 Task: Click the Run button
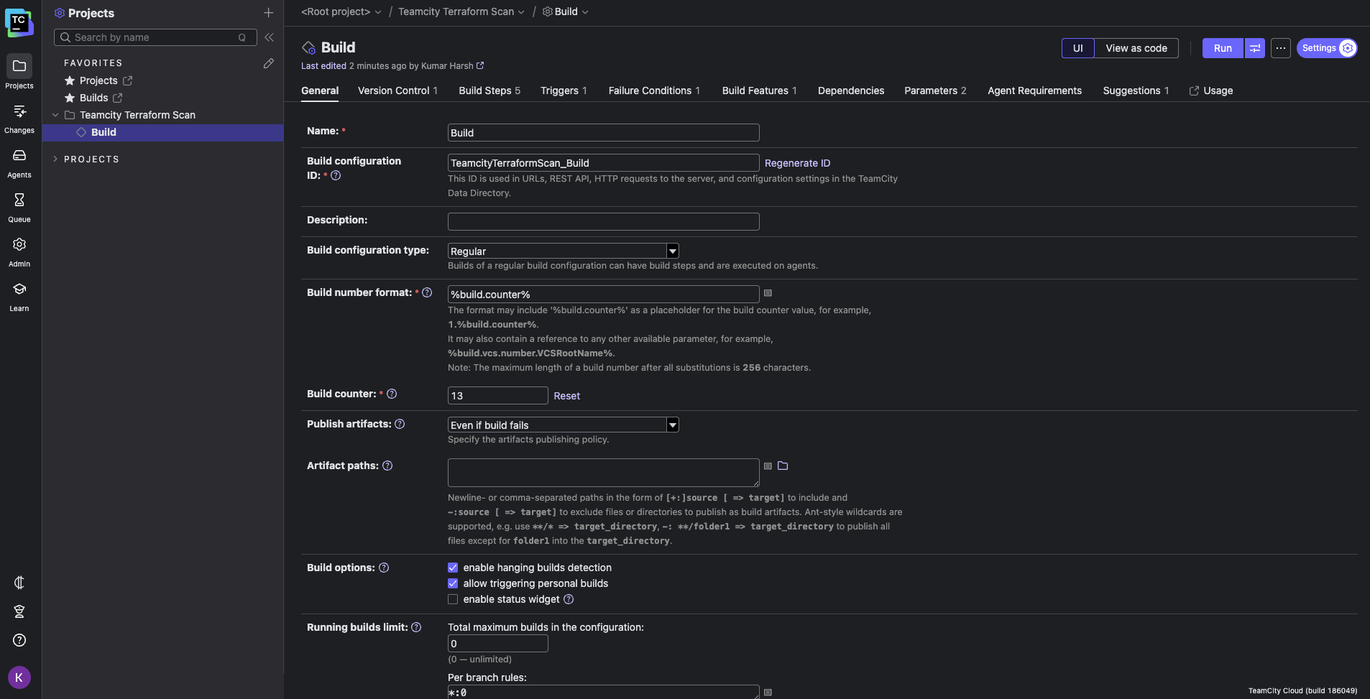tap(1223, 48)
